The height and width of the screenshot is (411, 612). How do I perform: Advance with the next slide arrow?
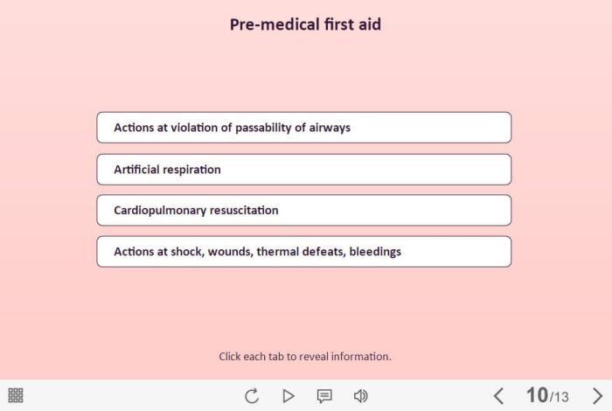pyautogui.click(x=598, y=395)
